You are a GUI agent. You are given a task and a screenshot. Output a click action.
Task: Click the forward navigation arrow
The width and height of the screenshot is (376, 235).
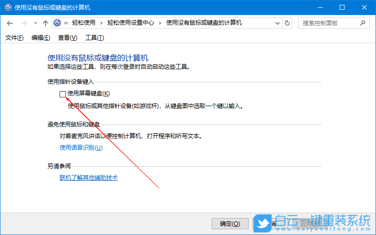click(24, 23)
